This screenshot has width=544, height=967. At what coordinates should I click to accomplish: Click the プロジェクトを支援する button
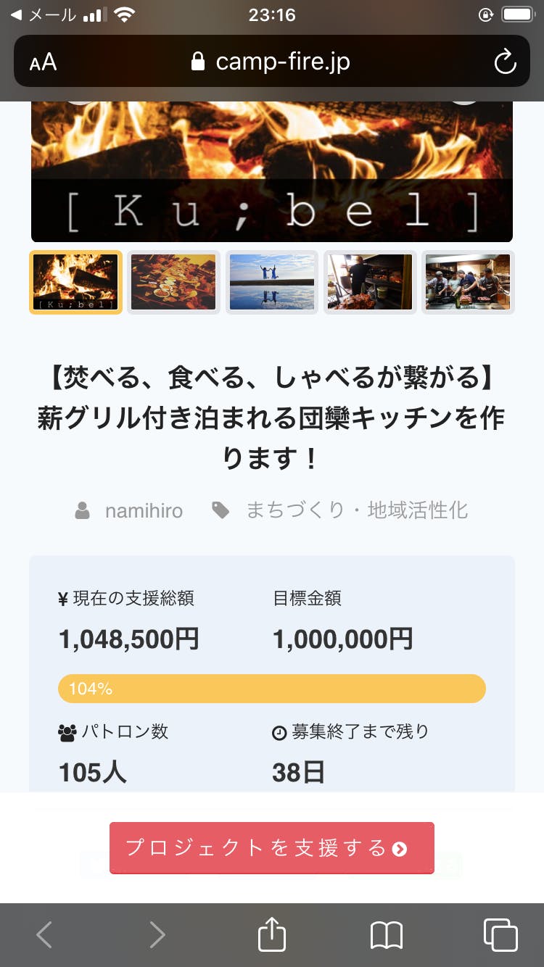coord(272,848)
